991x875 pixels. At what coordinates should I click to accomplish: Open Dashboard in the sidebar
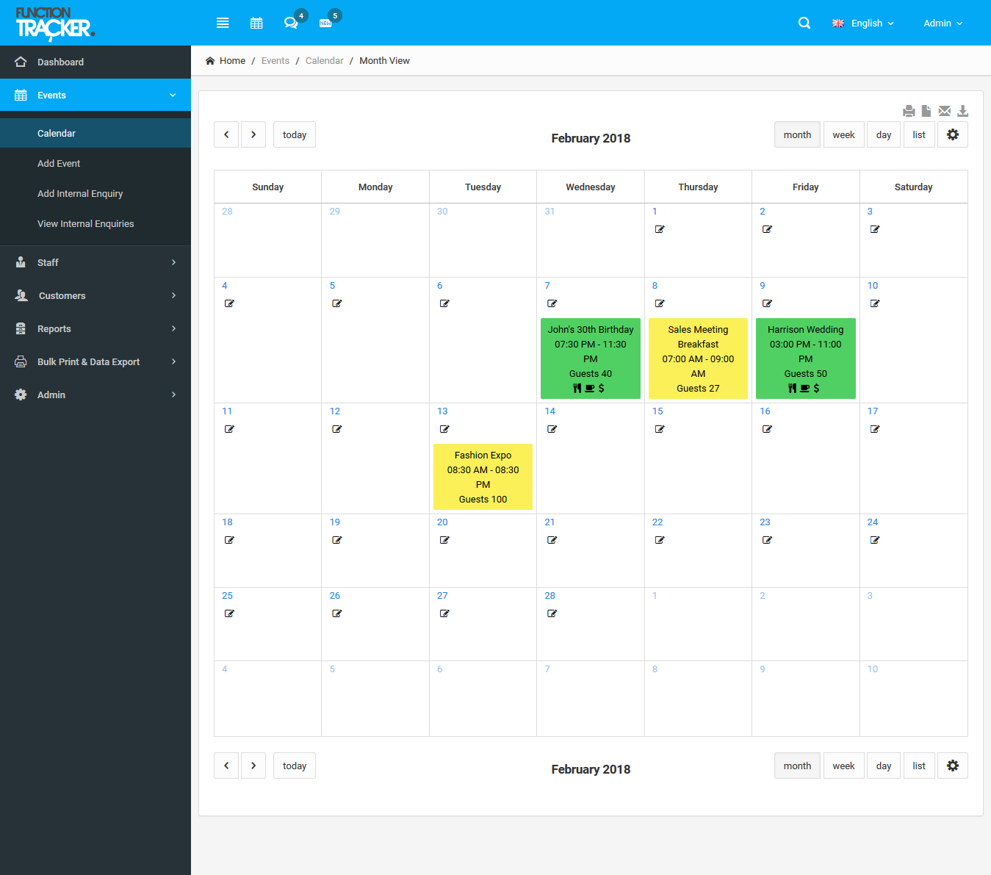coord(96,62)
